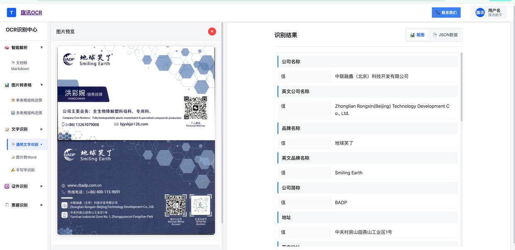Click the value BADP in results
Image resolution: width=515 pixels, height=250 pixels.
pyautogui.click(x=341, y=203)
